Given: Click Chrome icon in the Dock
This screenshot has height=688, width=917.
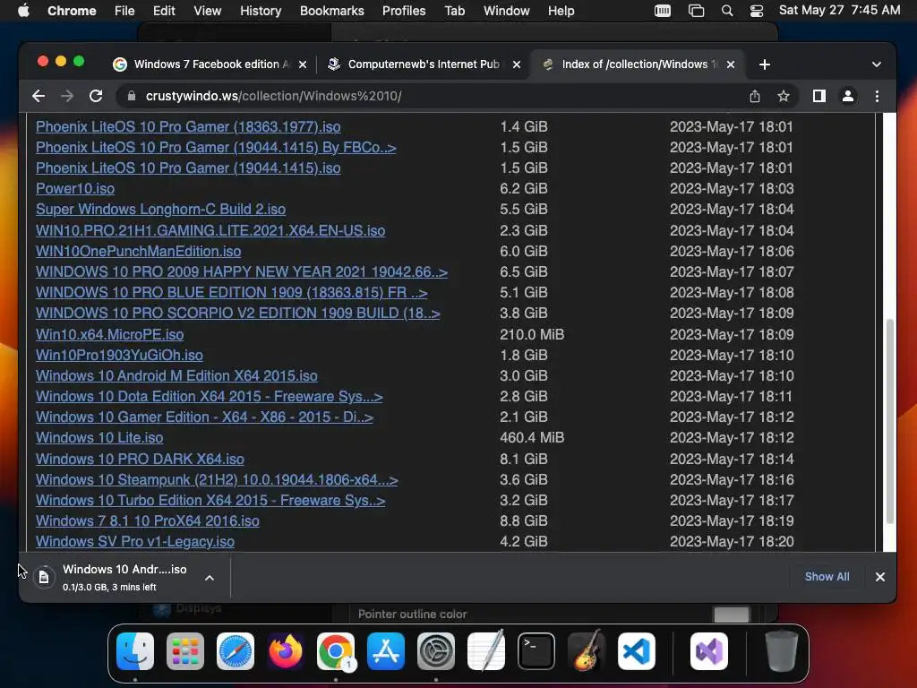Looking at the screenshot, I should point(336,651).
